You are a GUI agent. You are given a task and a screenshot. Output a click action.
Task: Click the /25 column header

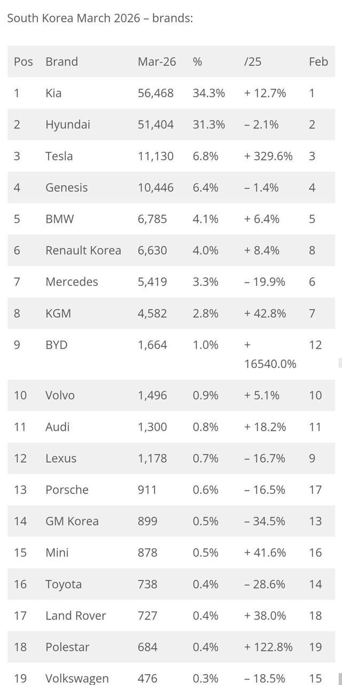253,62
